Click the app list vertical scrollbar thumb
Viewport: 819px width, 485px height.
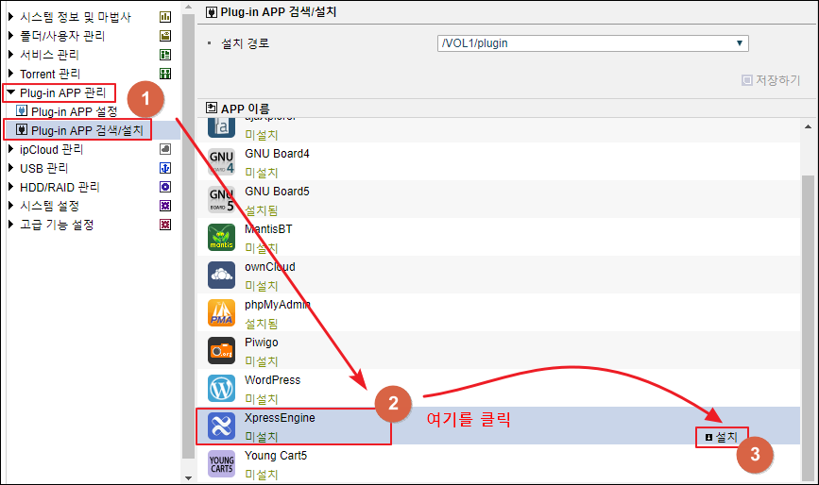(x=808, y=328)
